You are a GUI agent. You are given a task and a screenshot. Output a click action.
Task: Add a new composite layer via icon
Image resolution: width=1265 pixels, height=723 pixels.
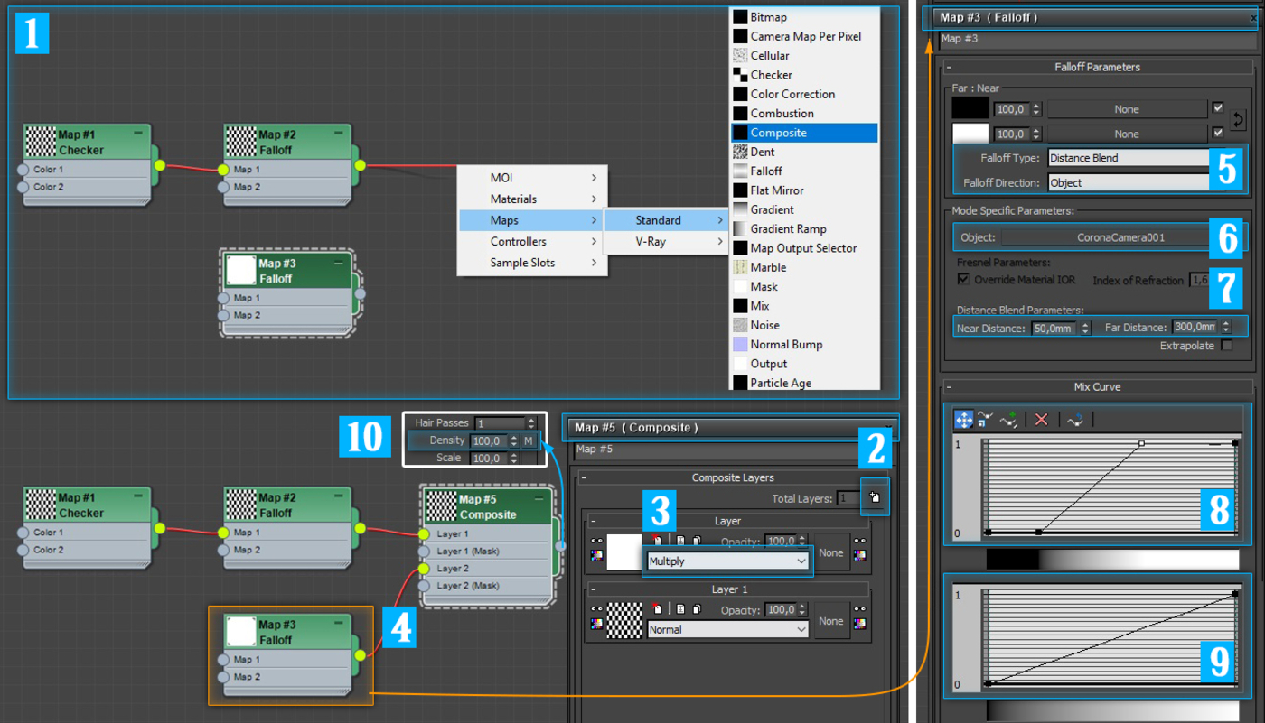875,497
